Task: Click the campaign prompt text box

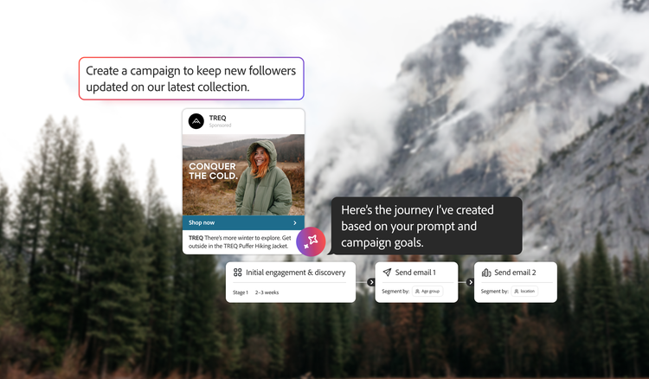Action: coord(191,79)
